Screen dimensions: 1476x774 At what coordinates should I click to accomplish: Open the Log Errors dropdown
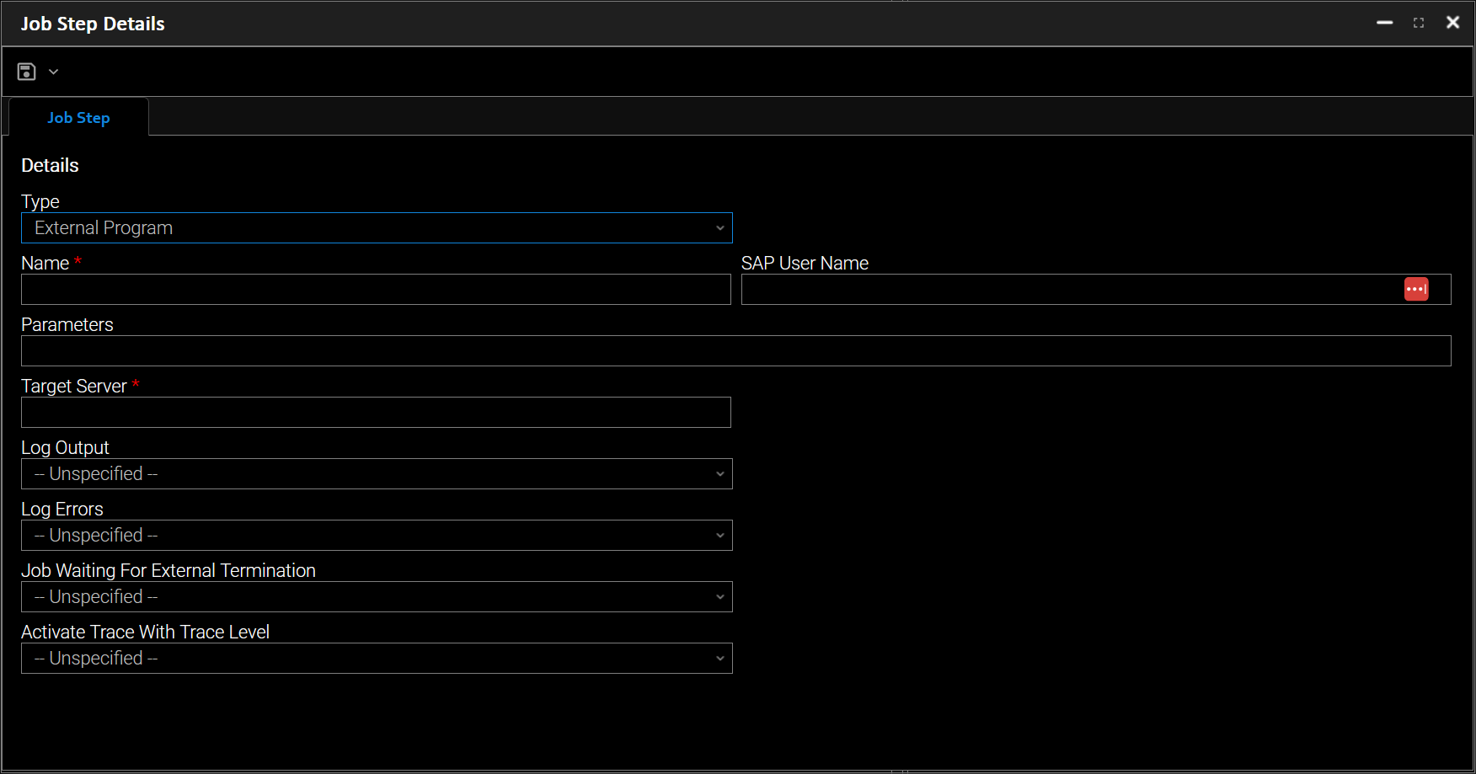(x=377, y=536)
